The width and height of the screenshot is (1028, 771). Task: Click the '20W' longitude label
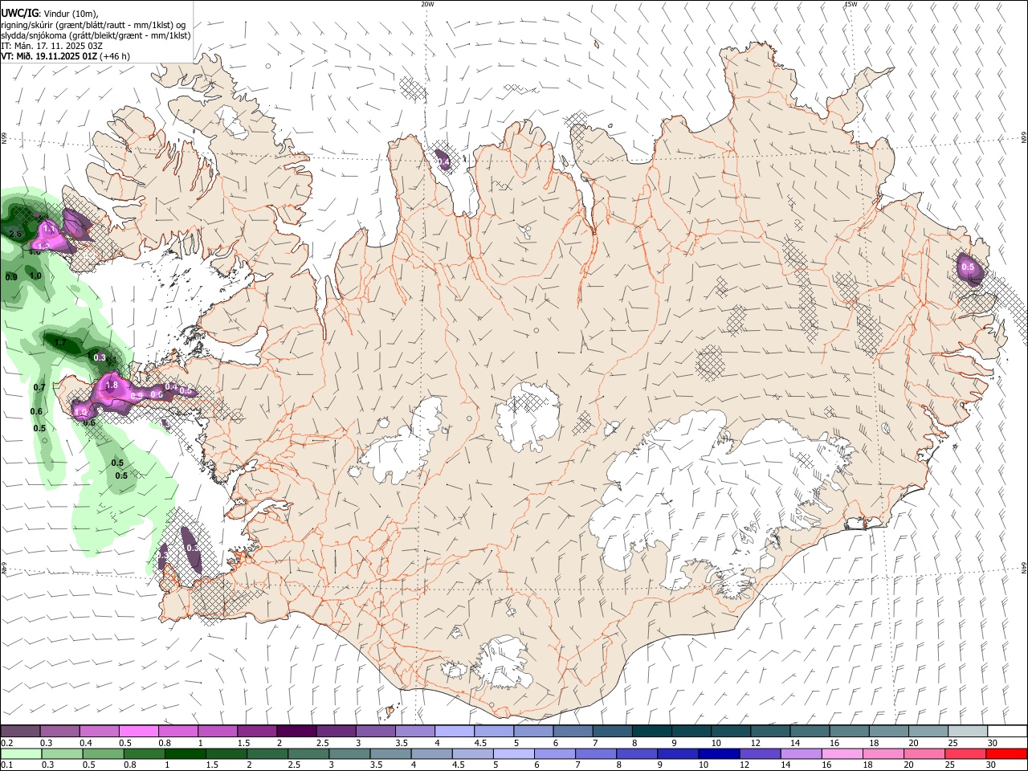pyautogui.click(x=427, y=4)
